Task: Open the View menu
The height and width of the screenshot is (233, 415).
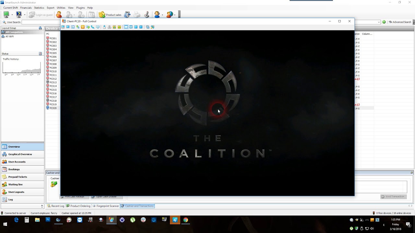Action: click(71, 8)
